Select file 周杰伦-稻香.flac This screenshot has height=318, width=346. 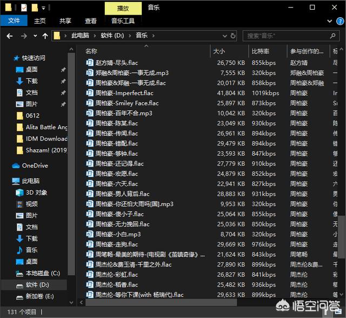117,284
